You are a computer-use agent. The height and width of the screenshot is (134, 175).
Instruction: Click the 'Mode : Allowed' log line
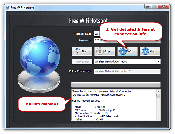(90, 107)
